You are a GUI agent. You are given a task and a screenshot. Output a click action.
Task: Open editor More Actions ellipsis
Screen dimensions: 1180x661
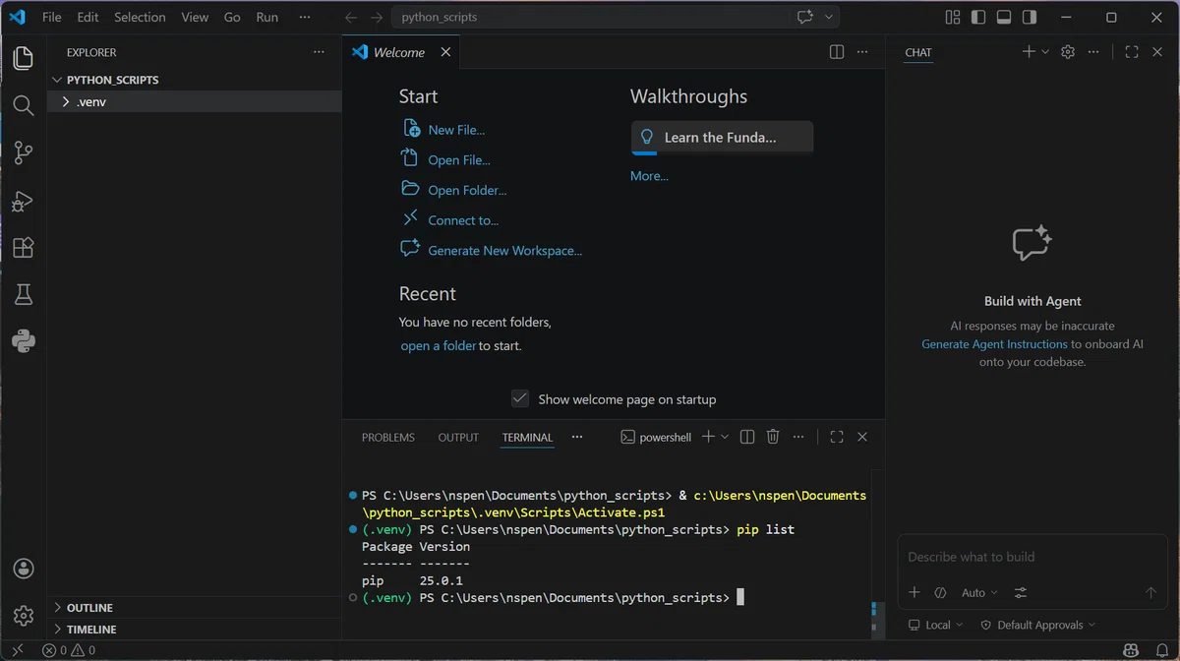point(862,52)
